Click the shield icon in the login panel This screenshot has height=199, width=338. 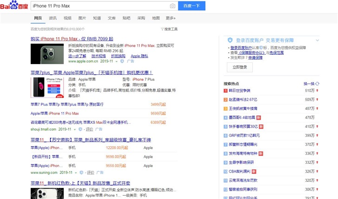tap(229, 40)
